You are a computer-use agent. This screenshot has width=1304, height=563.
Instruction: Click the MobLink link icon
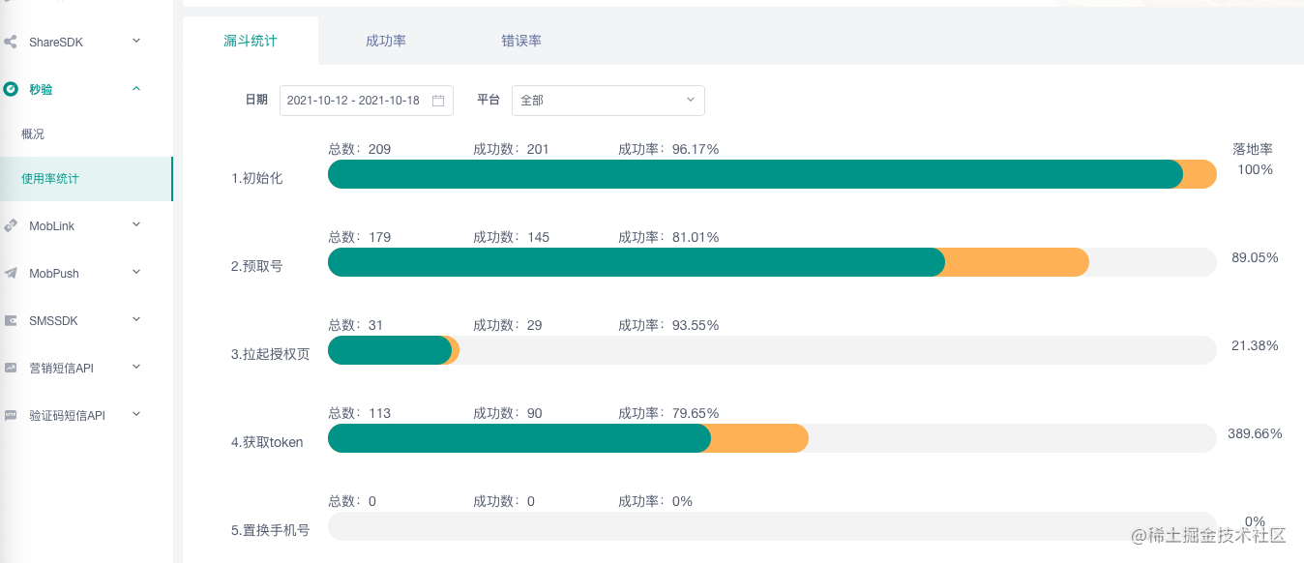click(x=11, y=225)
